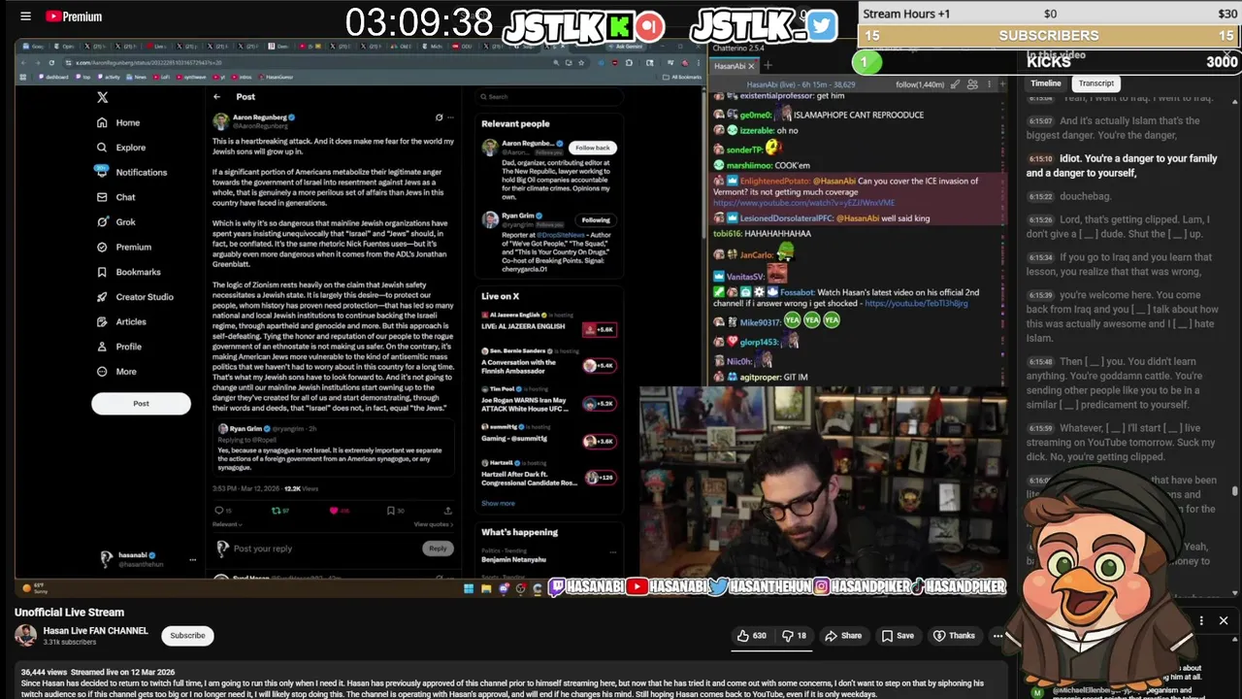Toggle the pink heart like on post
Viewport: 1242px width, 699px height.
click(x=333, y=510)
